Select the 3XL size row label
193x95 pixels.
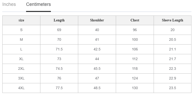click(x=21, y=78)
